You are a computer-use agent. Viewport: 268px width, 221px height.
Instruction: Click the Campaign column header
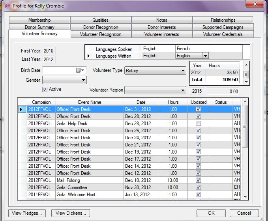pyautogui.click(x=41, y=102)
